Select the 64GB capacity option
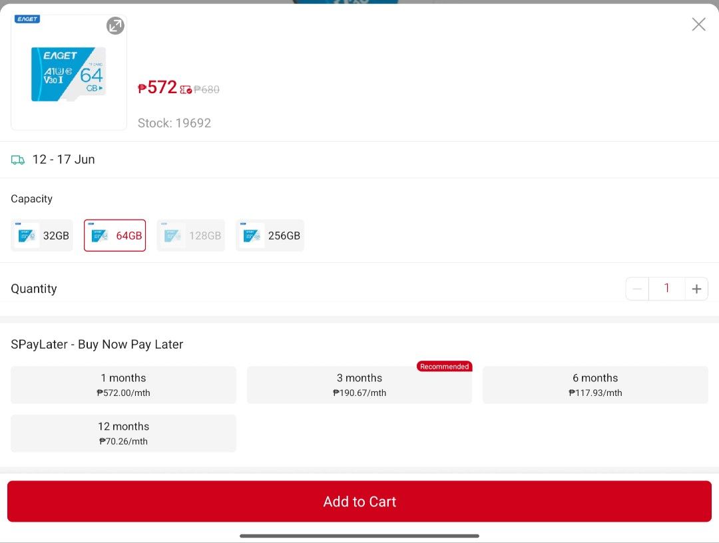The image size is (719, 543). click(x=115, y=236)
